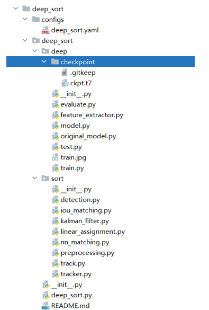Image resolution: width=209 pixels, height=310 pixels.
Task: Select the preprocessing.py file
Action: point(87,253)
